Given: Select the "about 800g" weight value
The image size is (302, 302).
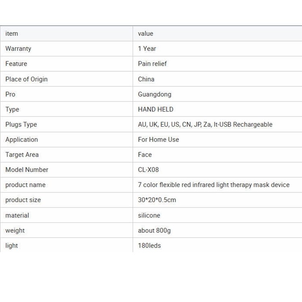Looking at the screenshot, I should coord(154,230).
